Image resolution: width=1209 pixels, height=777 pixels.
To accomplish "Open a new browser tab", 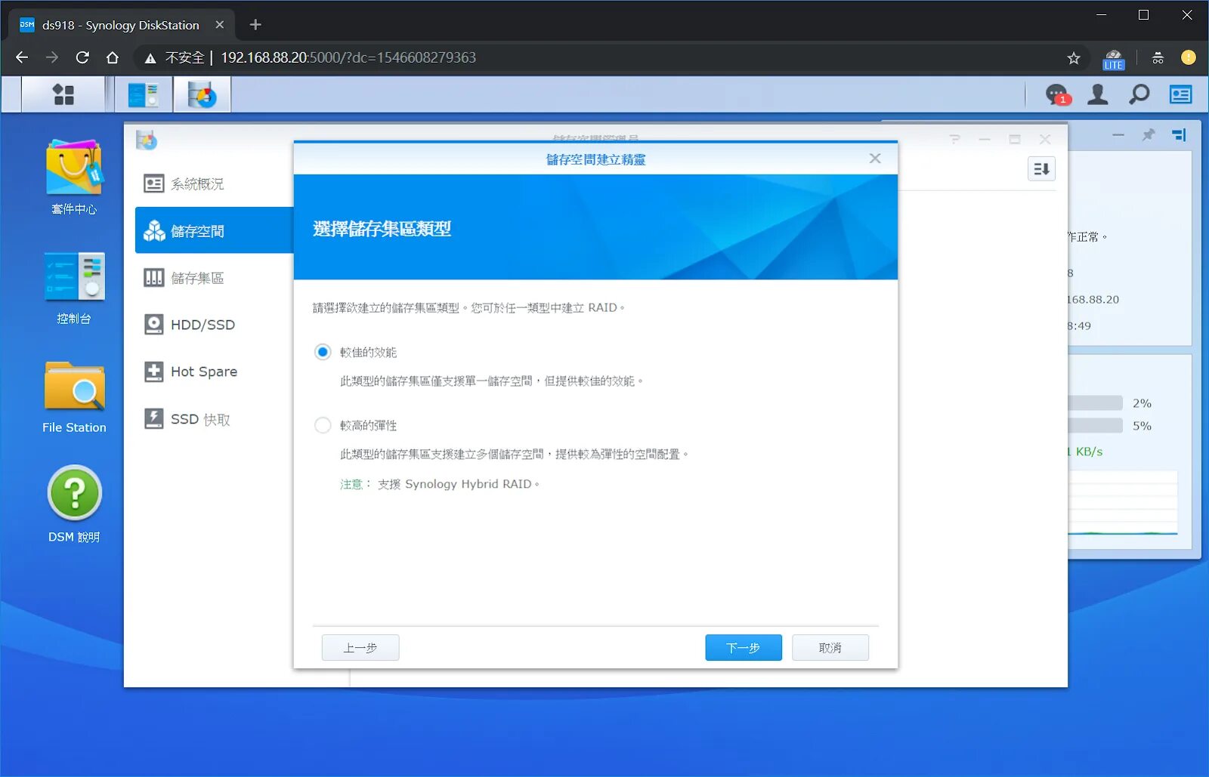I will click(x=255, y=25).
